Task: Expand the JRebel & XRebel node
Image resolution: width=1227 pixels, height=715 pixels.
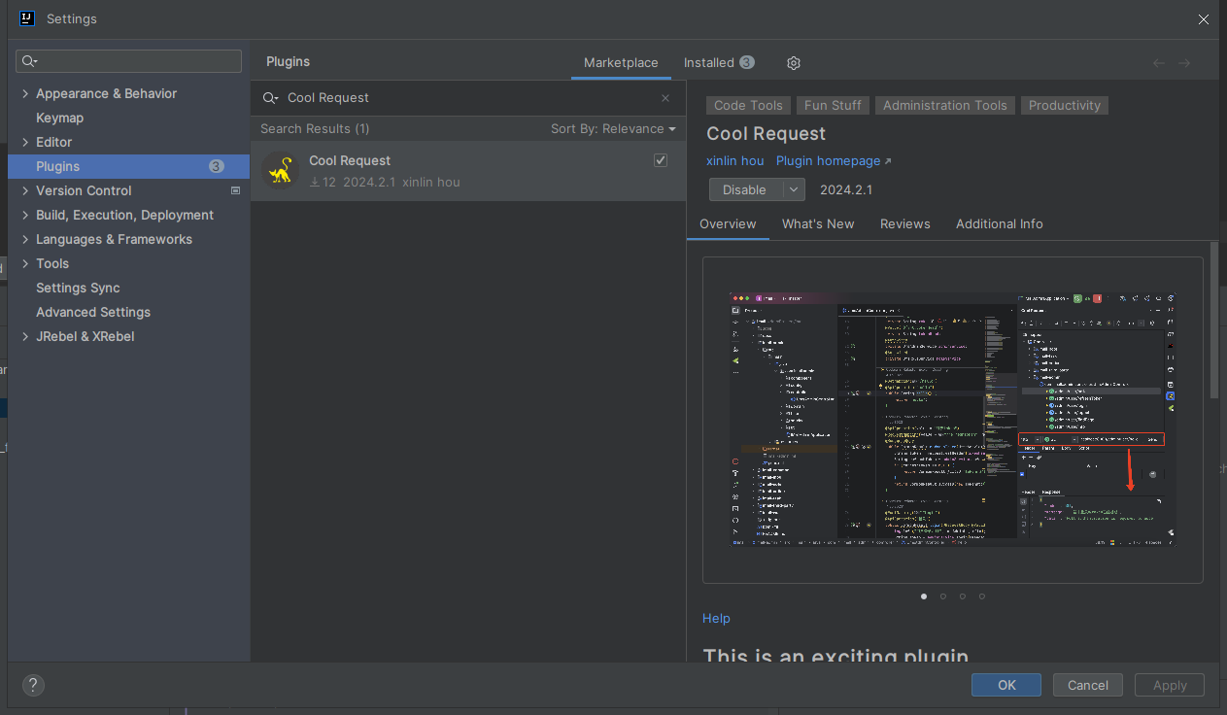Action: coord(25,337)
